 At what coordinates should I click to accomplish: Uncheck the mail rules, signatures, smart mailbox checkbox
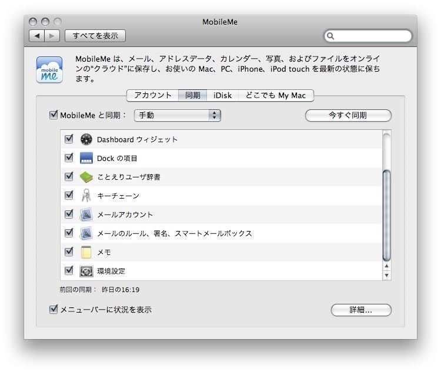69,233
